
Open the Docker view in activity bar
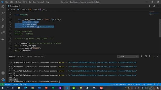(x=3, y=39)
